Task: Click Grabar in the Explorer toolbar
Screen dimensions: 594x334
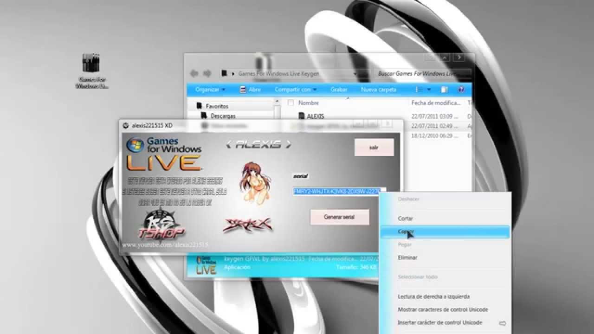Action: (339, 90)
